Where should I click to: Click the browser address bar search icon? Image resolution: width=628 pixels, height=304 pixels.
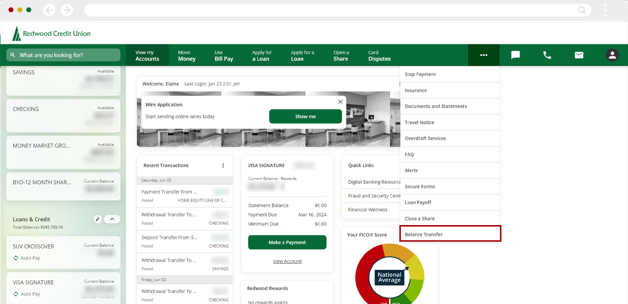[582, 10]
